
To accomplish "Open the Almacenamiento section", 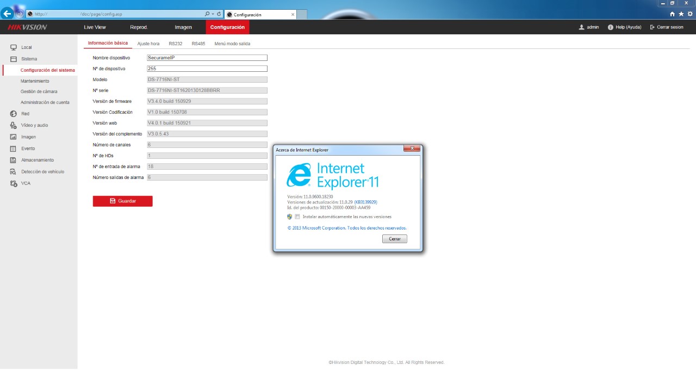I will [x=39, y=160].
